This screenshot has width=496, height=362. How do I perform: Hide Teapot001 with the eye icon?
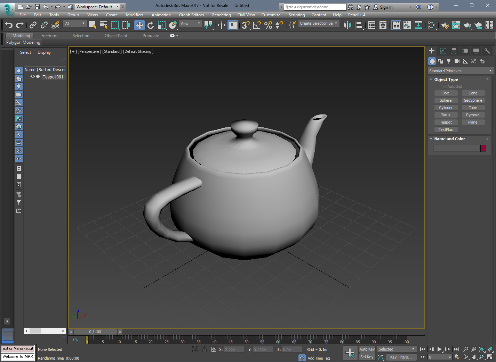[32, 77]
